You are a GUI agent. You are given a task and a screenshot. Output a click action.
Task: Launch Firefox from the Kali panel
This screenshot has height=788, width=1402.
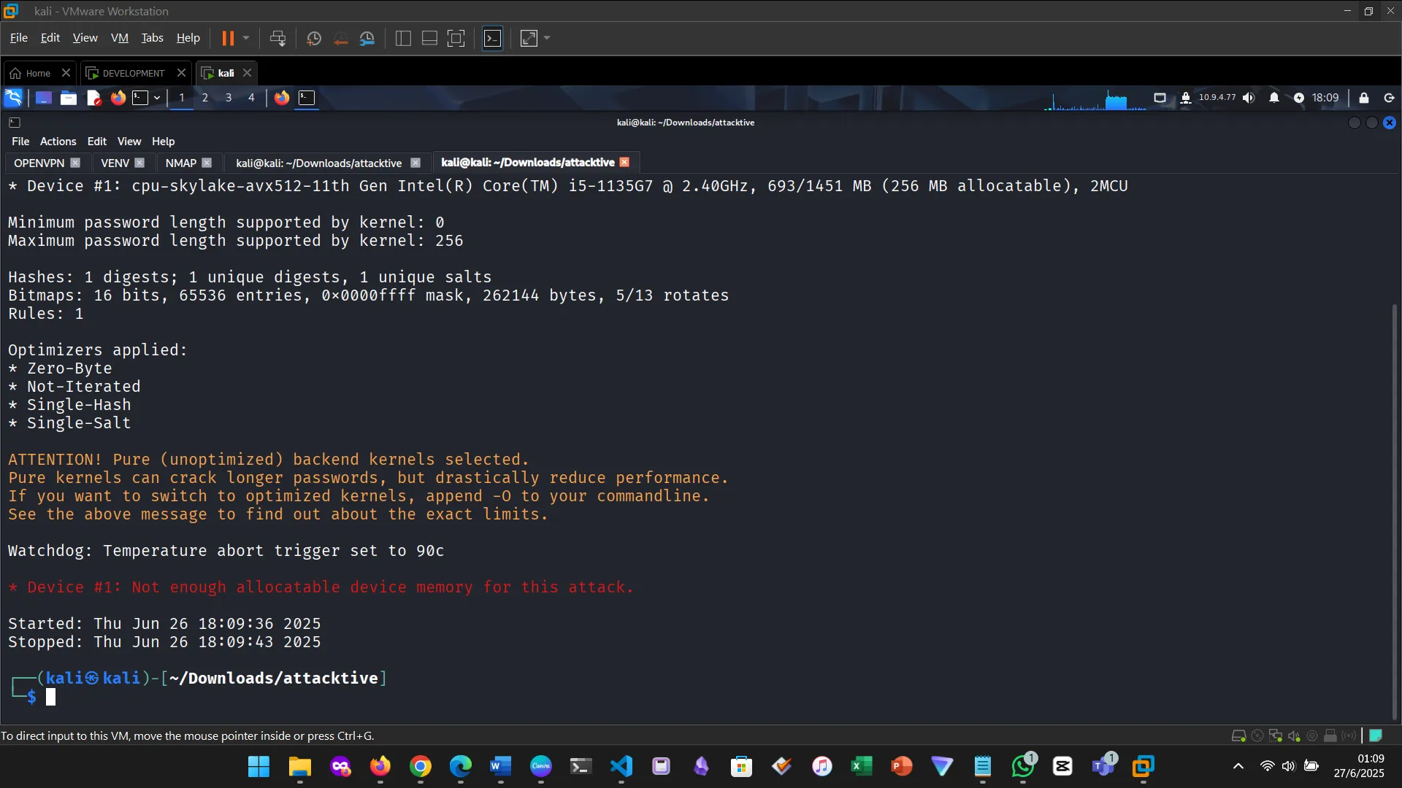[118, 98]
